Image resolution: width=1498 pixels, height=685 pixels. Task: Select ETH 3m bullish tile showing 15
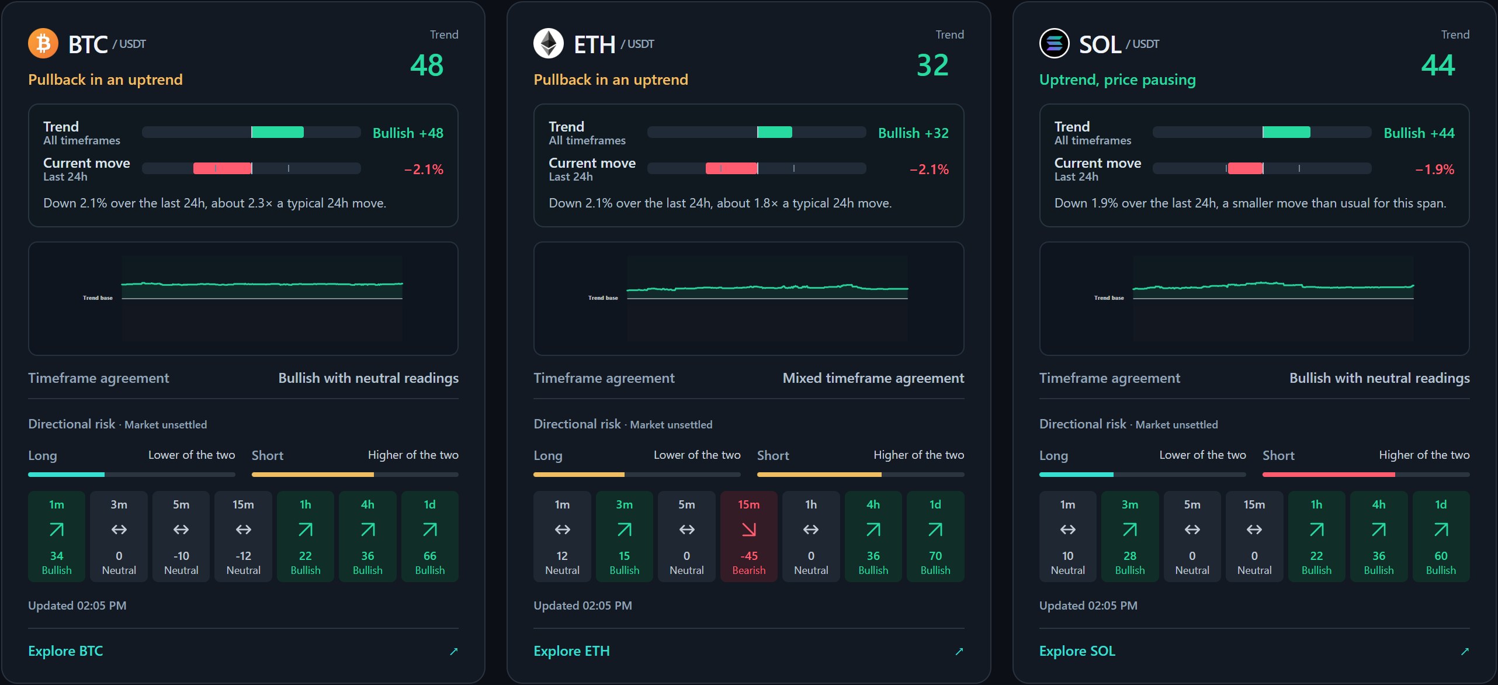[625, 537]
